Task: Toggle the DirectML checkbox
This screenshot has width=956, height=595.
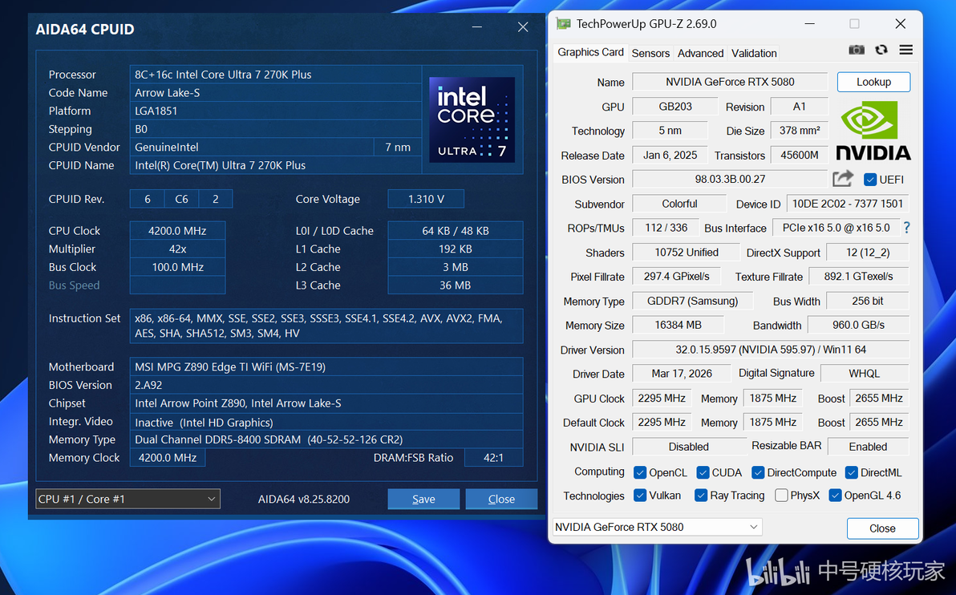Action: 851,472
